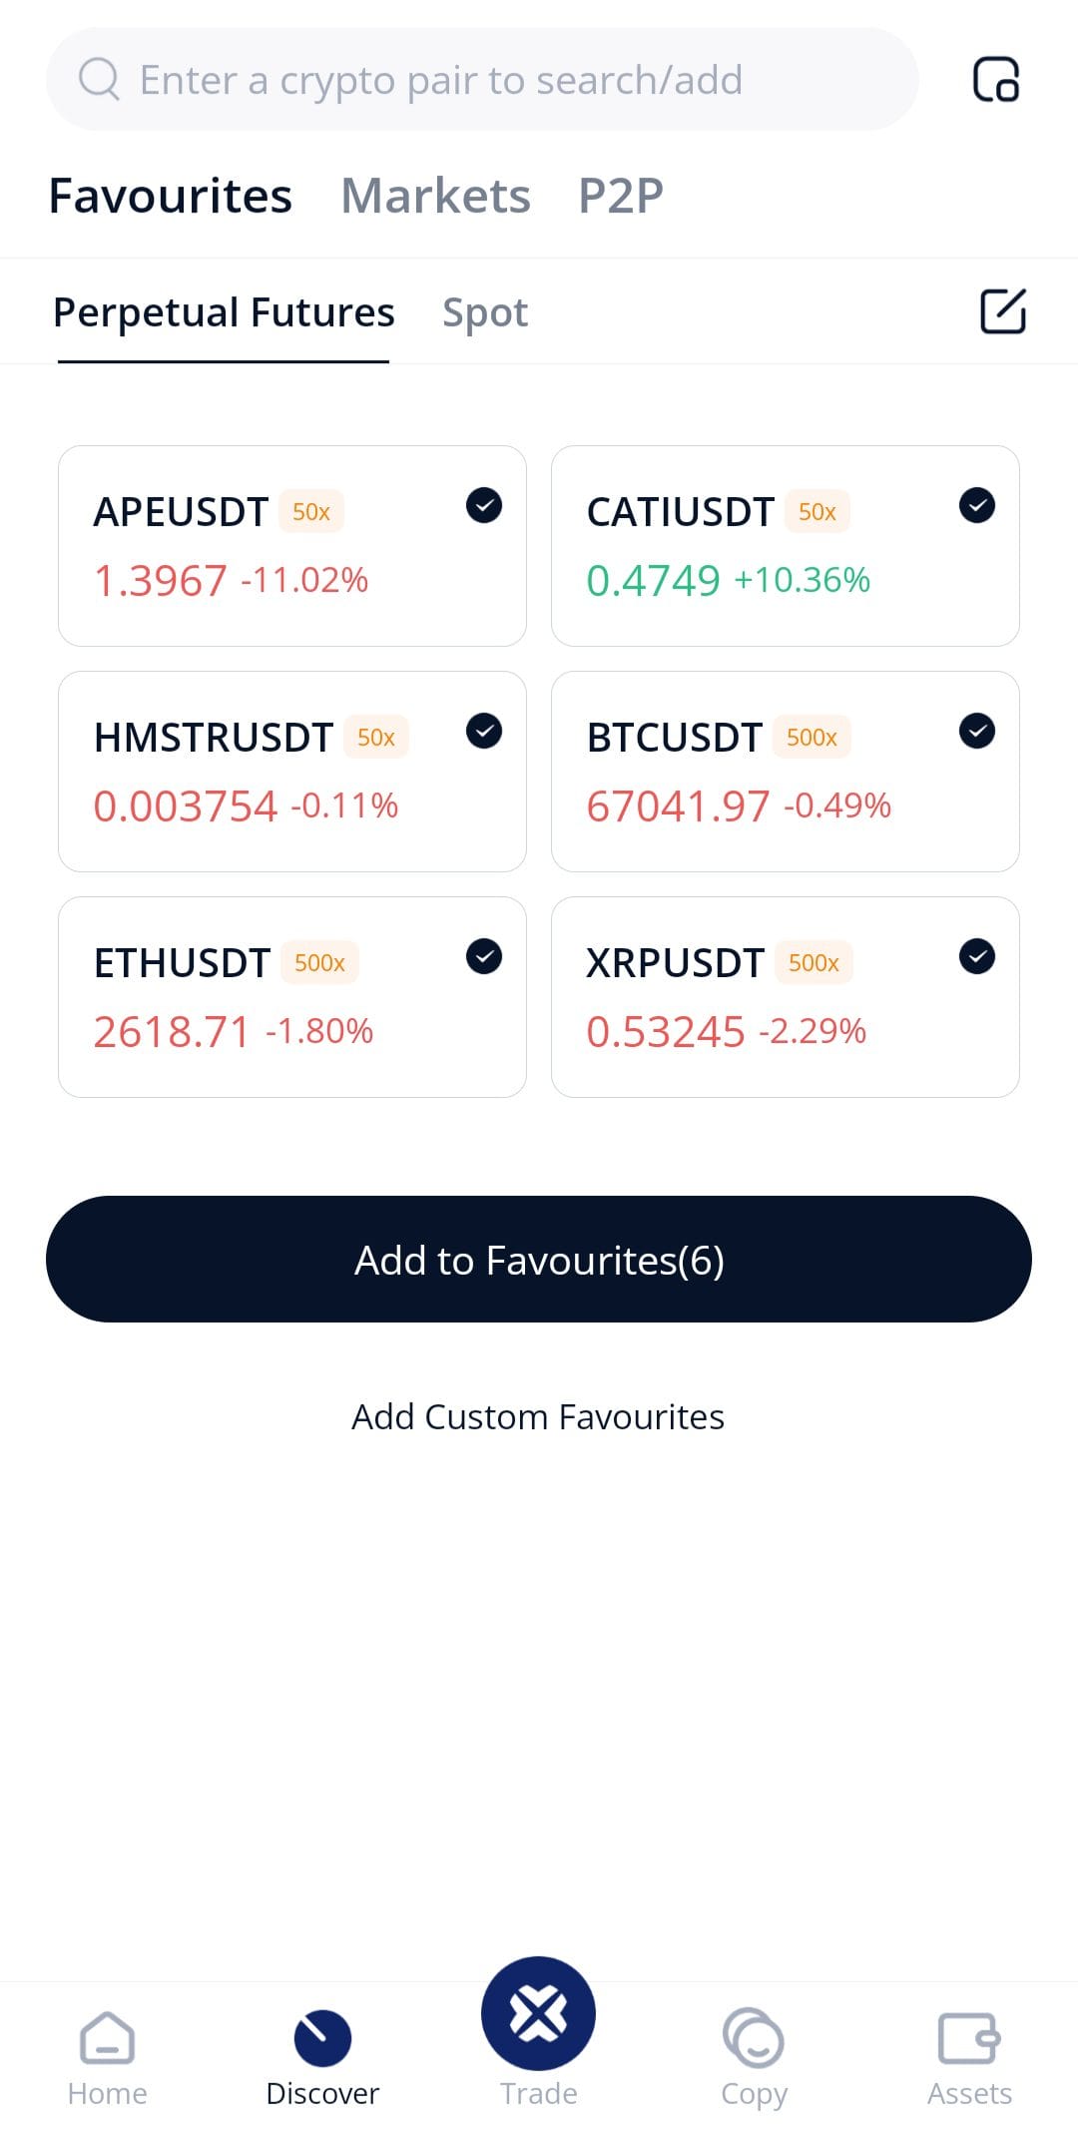Switch to the Markets tab
This screenshot has width=1078, height=2131.
click(x=435, y=196)
